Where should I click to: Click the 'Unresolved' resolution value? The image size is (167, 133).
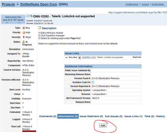point(28,49)
